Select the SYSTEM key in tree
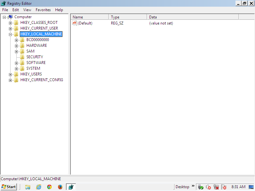Viewport: 255px width, 191px height. (33, 68)
